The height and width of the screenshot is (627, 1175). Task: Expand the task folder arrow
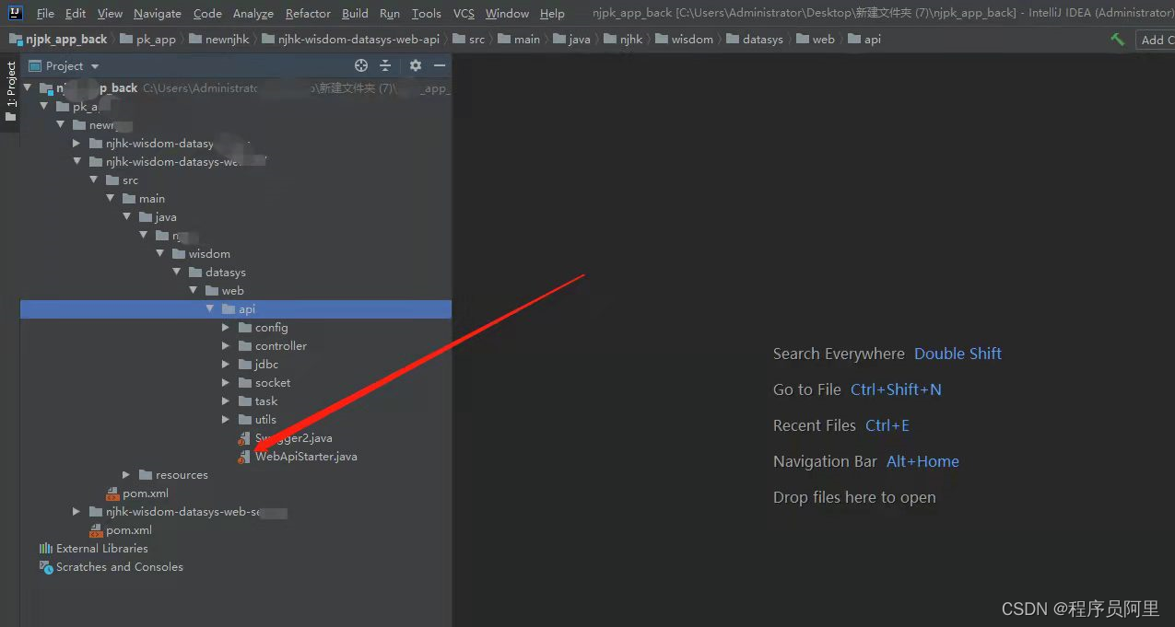coord(226,401)
